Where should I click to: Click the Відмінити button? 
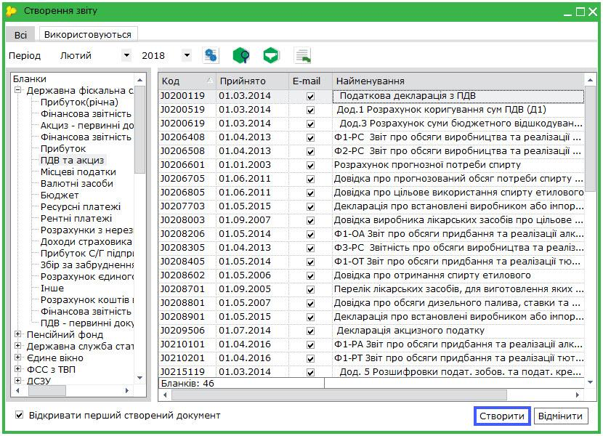point(561,416)
